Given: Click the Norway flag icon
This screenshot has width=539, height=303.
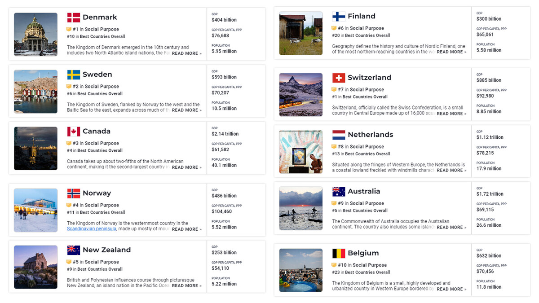Looking at the screenshot, I should tap(74, 193).
